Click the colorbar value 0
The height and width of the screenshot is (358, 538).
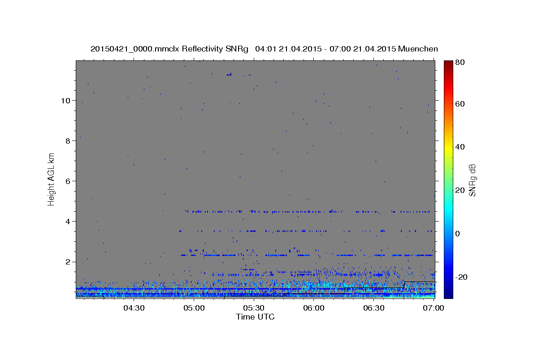pos(458,234)
